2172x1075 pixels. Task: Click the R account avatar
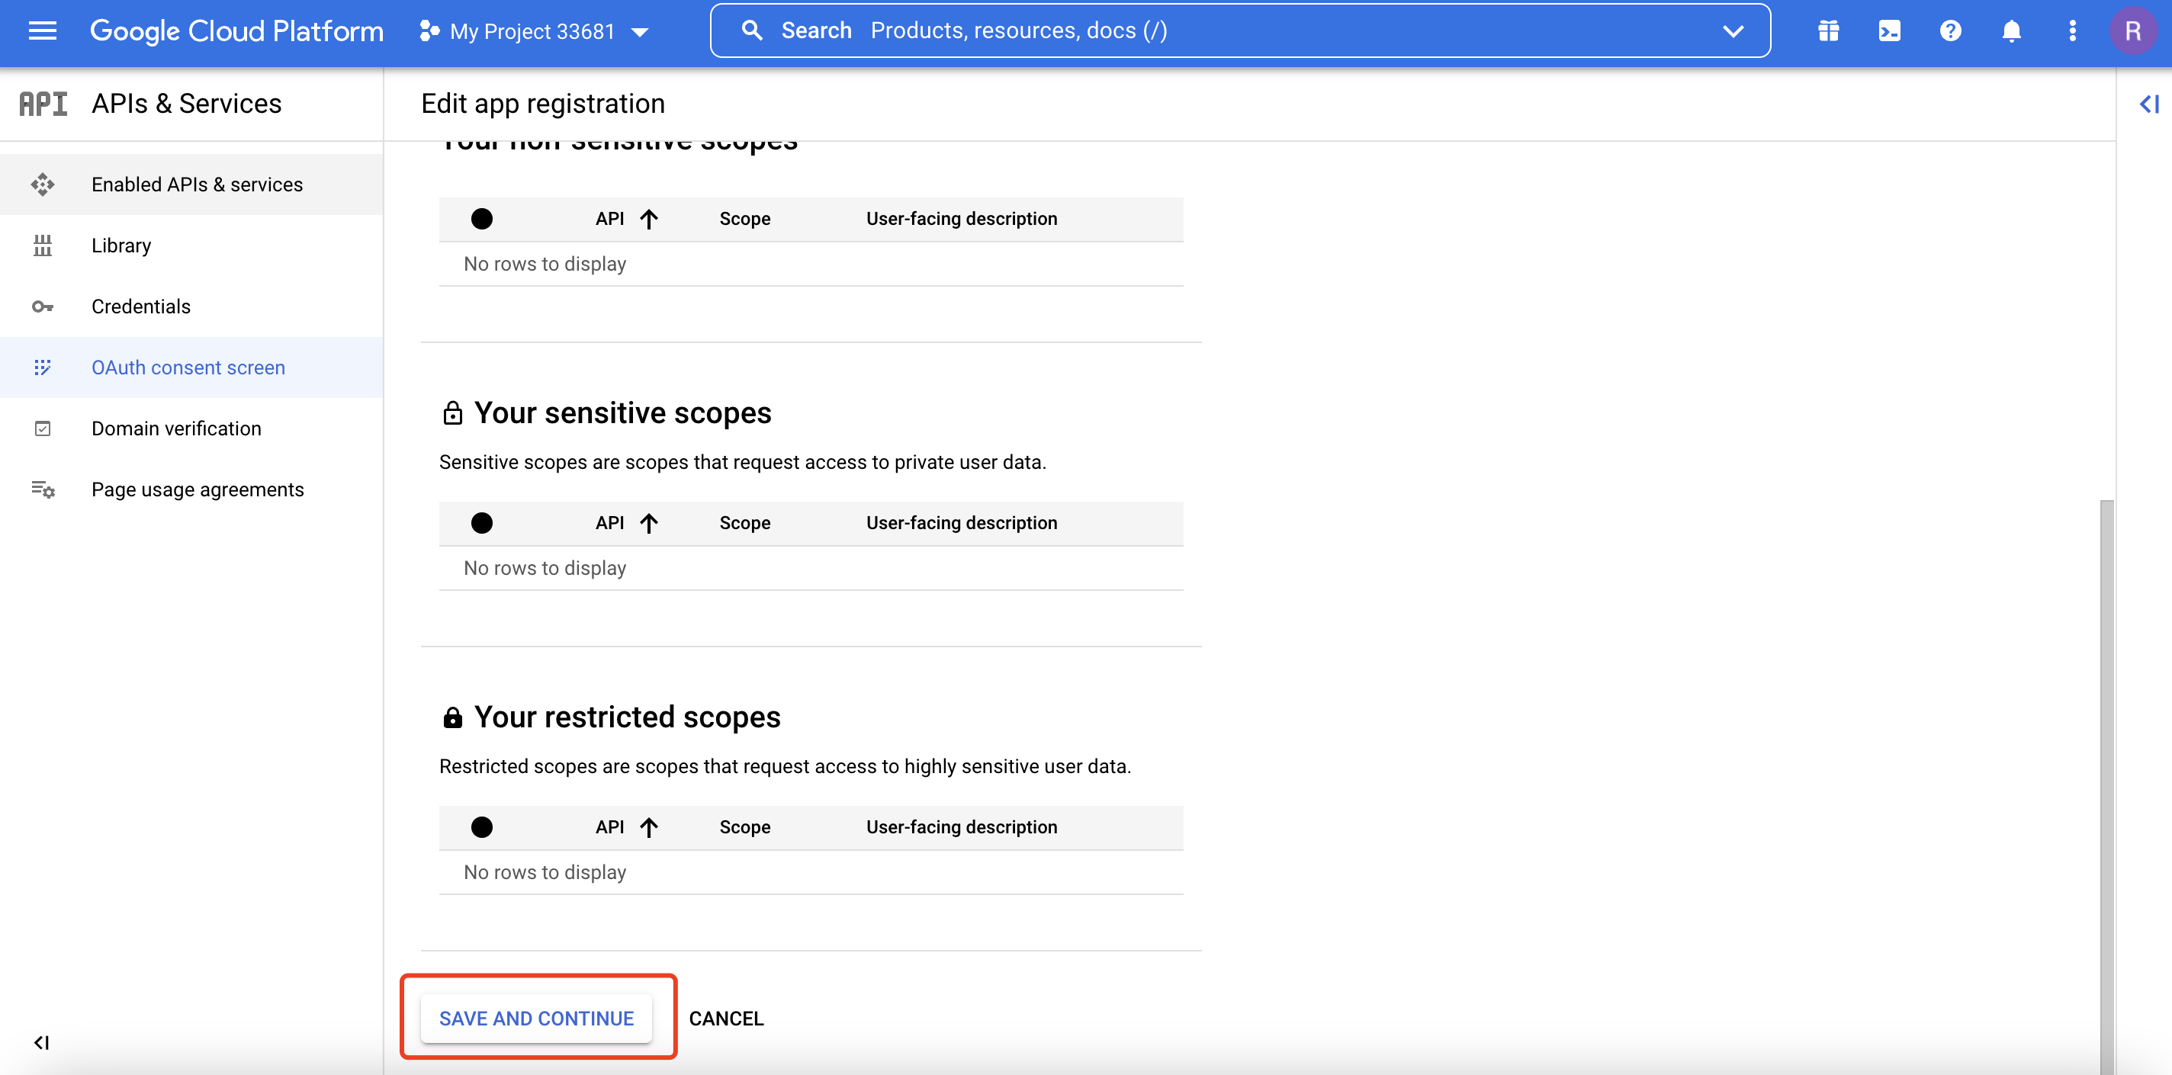[x=2132, y=31]
